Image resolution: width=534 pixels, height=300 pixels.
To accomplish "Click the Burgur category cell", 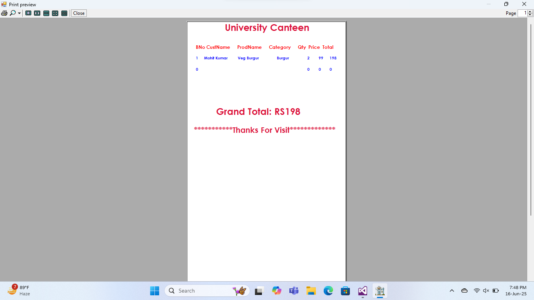I will (283, 58).
